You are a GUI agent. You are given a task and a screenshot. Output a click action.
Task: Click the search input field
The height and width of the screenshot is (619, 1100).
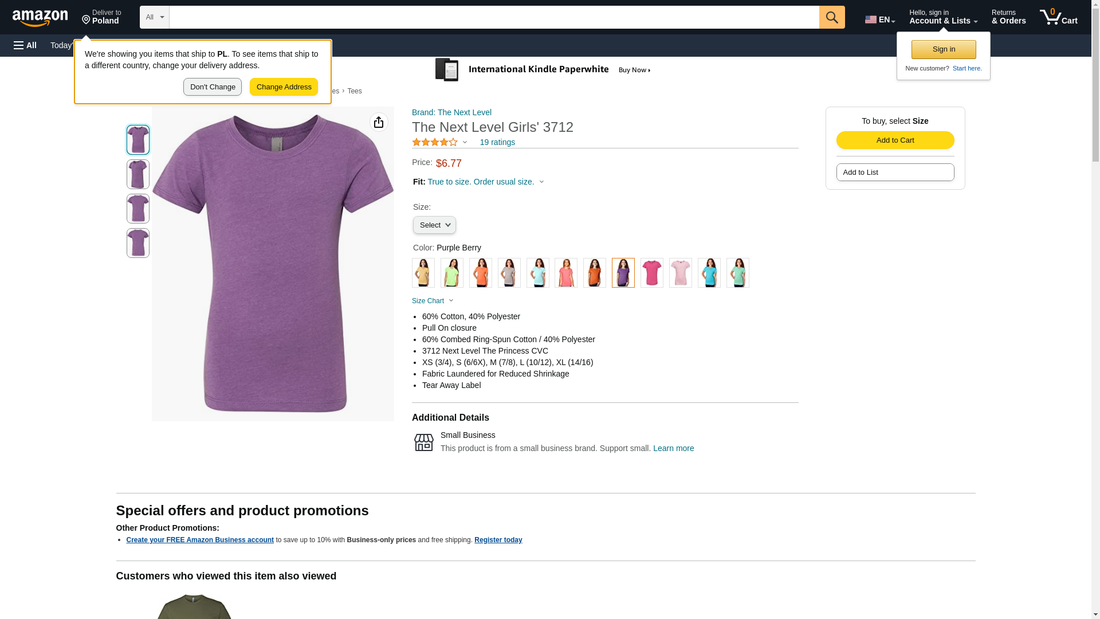click(x=494, y=17)
